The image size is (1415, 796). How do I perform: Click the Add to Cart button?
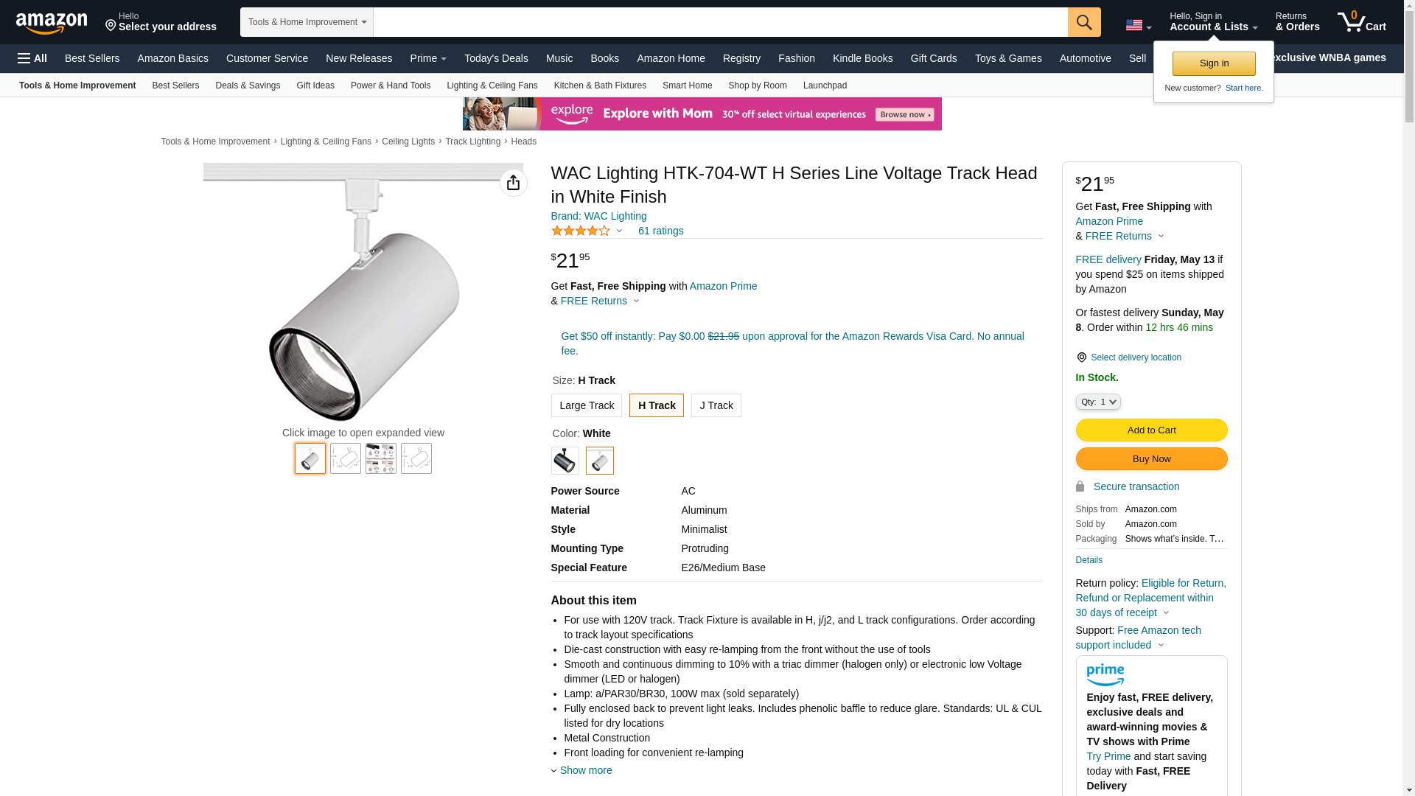(x=1151, y=430)
